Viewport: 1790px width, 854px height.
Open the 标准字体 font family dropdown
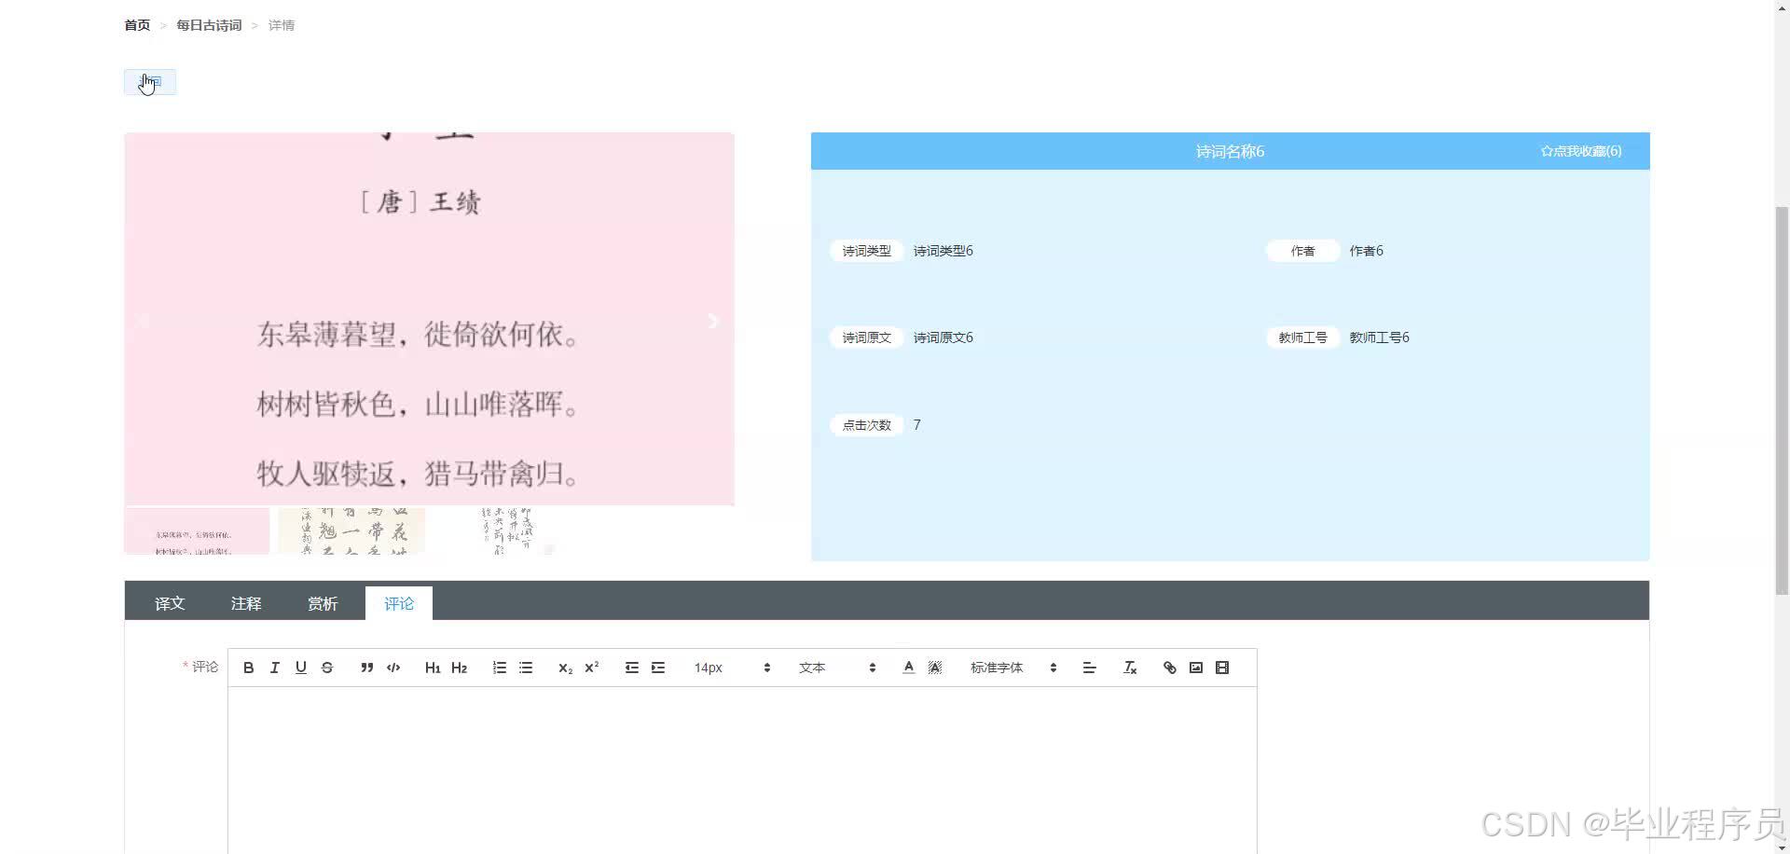[1012, 668]
